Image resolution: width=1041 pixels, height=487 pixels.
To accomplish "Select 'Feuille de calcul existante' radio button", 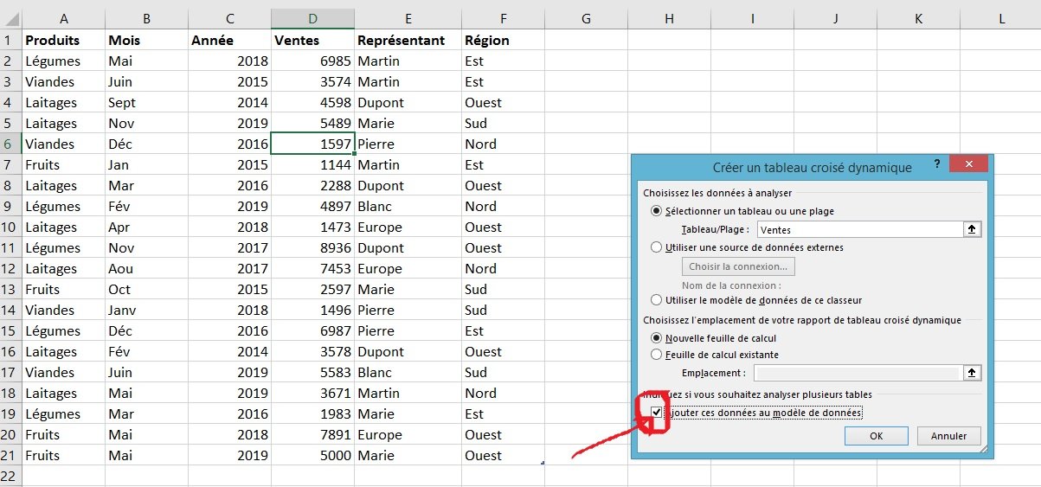I will click(x=657, y=355).
